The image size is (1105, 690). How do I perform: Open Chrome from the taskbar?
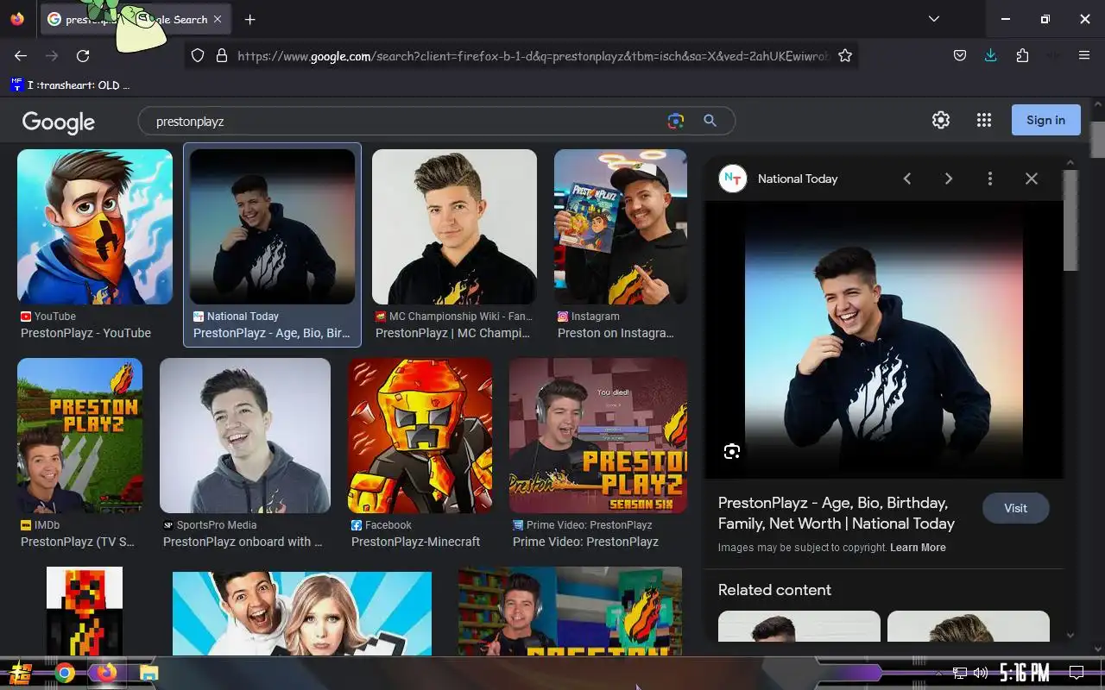tap(65, 673)
